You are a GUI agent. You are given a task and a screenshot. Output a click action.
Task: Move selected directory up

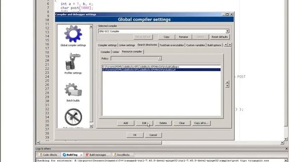227,82
